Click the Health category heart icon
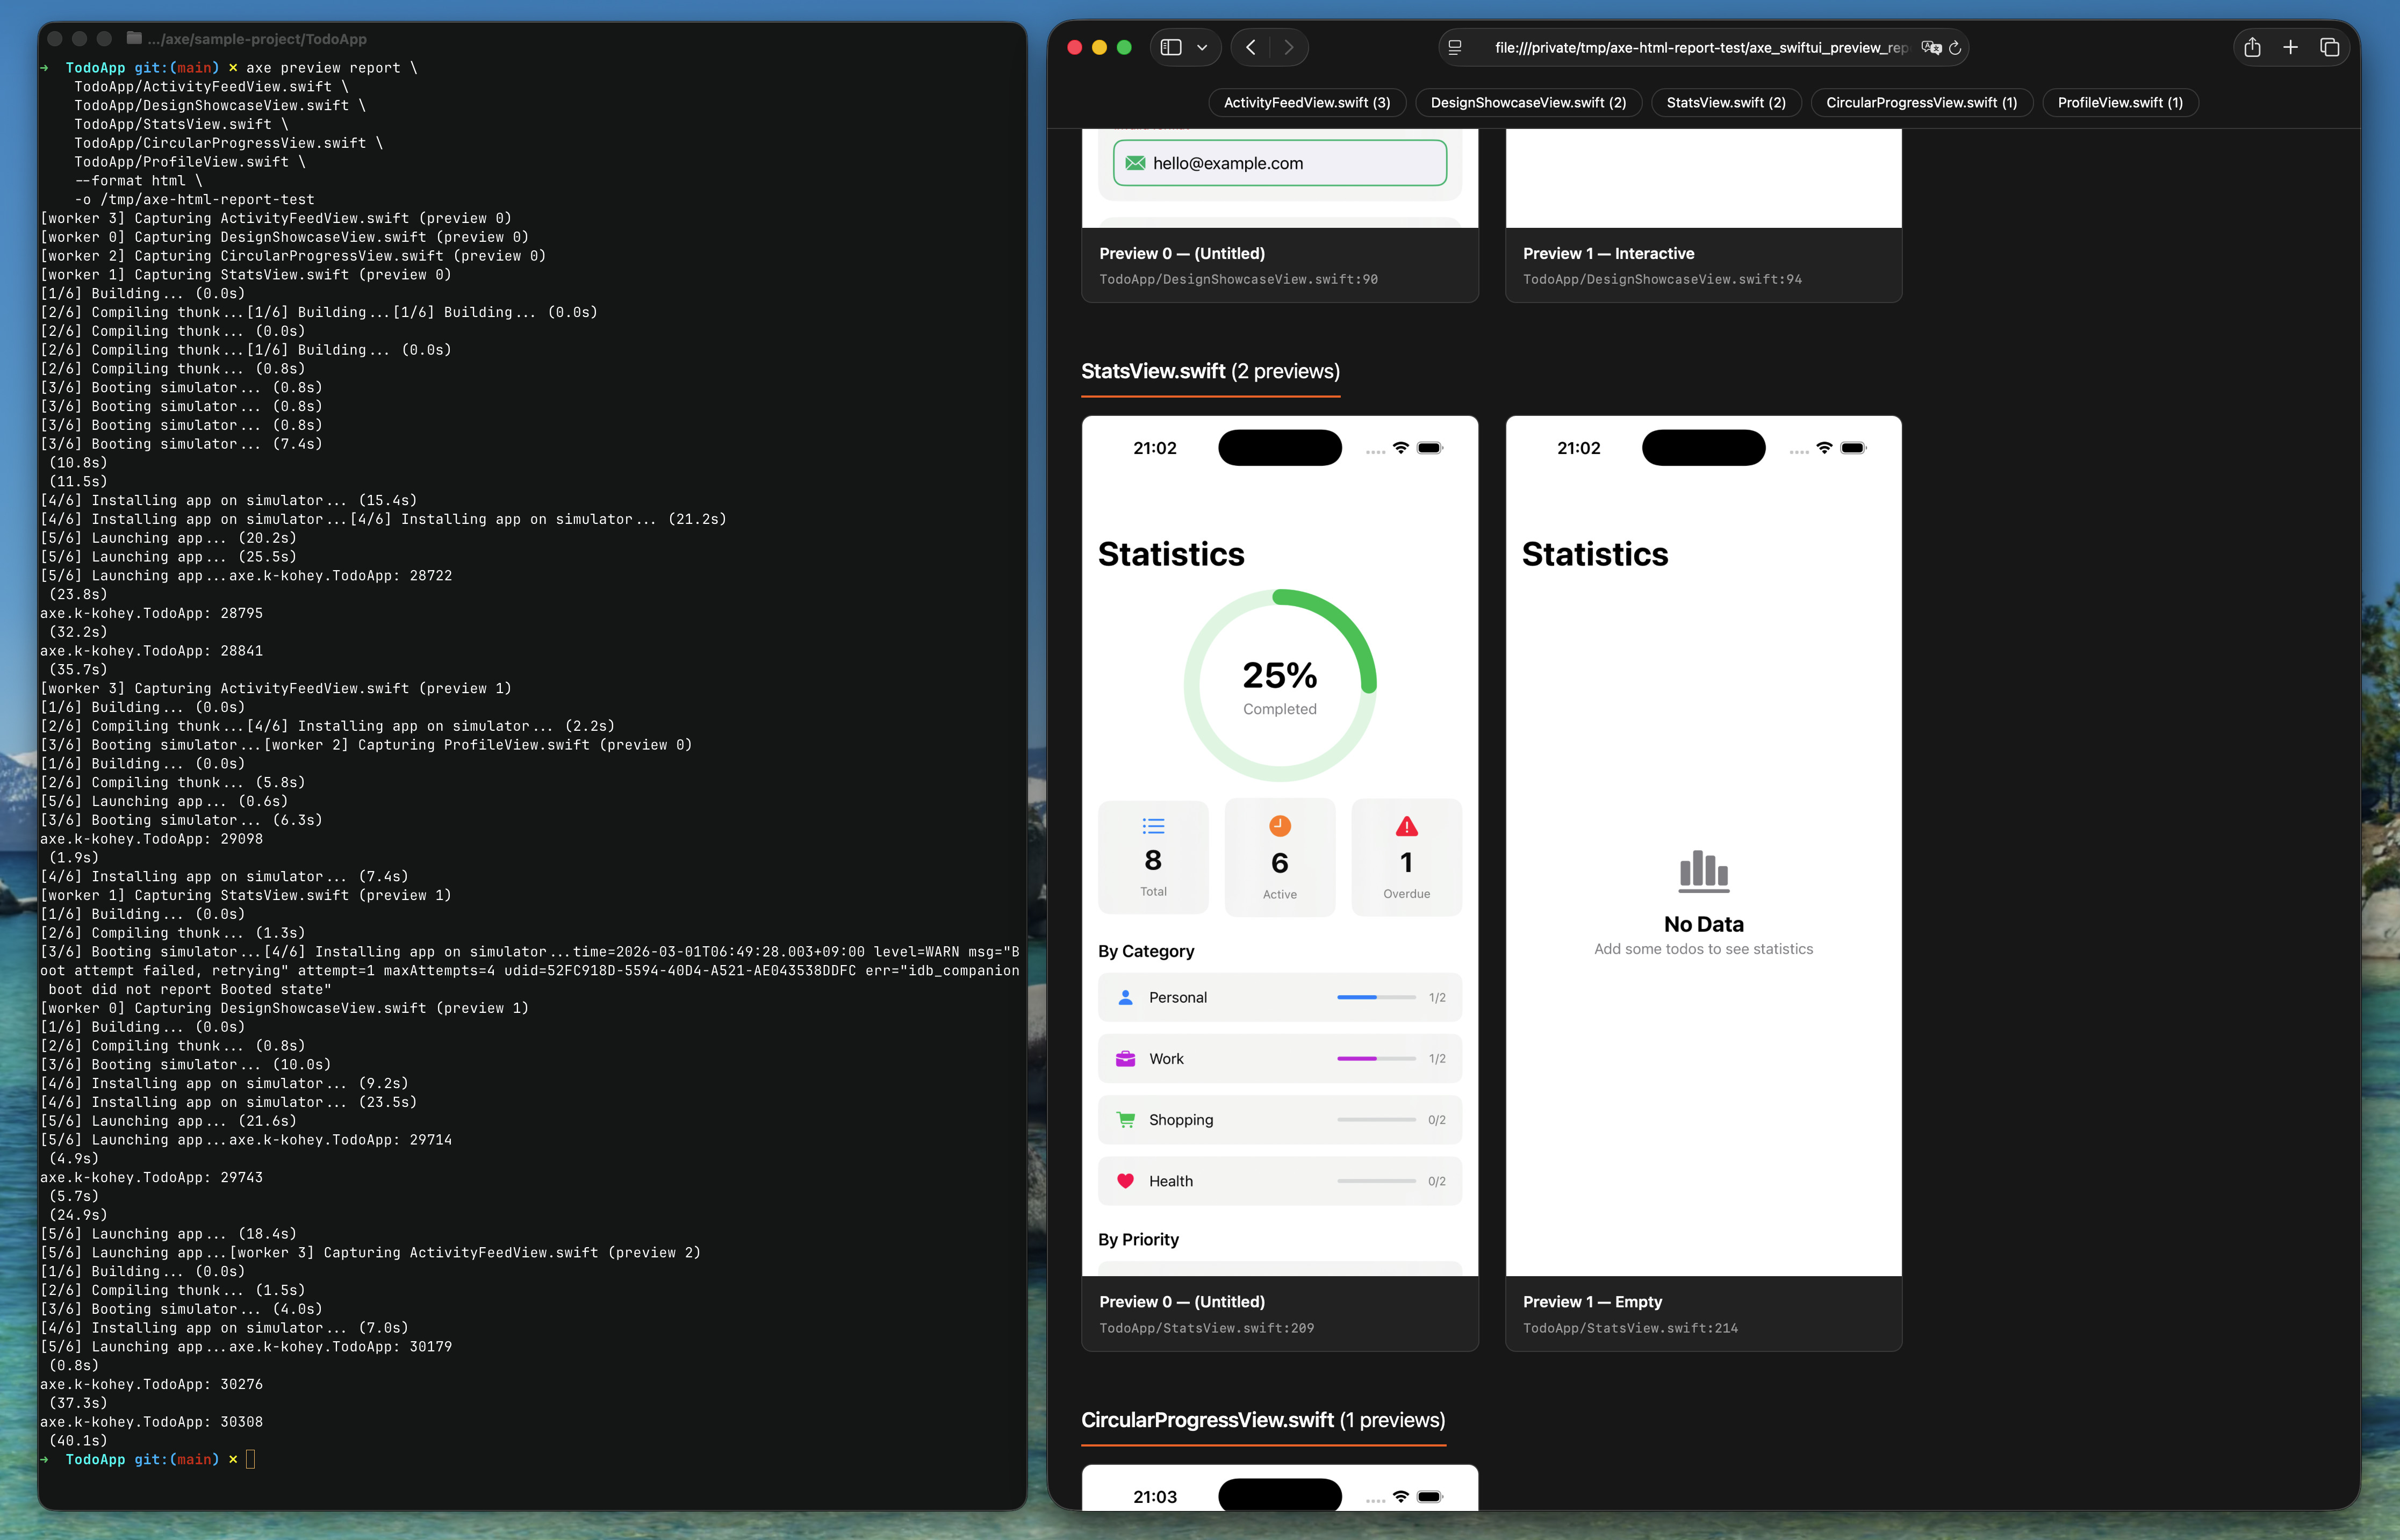This screenshot has width=2400, height=1540. (1125, 1181)
